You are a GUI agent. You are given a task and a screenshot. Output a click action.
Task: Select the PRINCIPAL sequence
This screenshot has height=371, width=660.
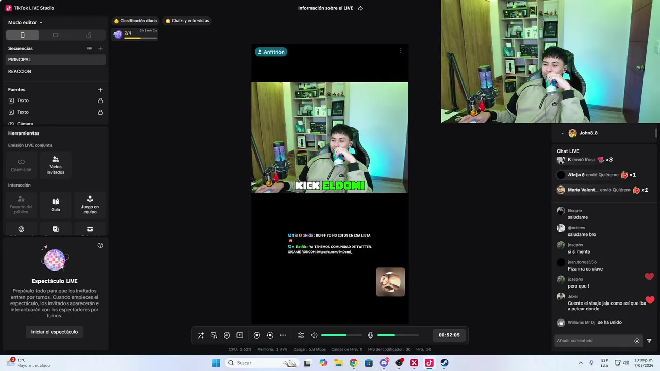pyautogui.click(x=56, y=60)
